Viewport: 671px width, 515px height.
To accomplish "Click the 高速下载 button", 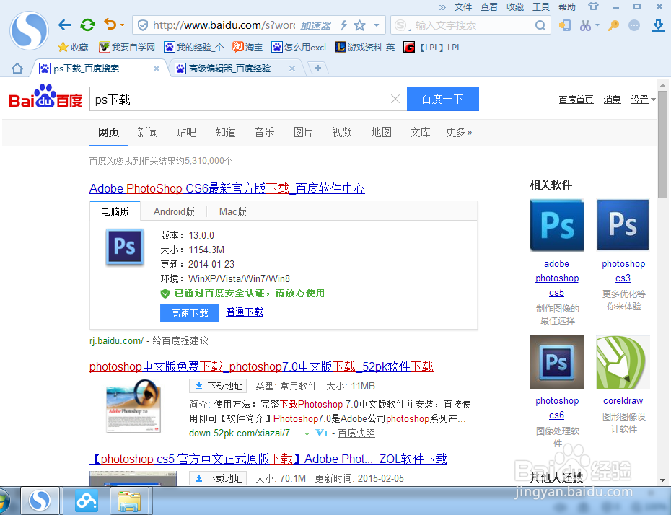I will (190, 313).
